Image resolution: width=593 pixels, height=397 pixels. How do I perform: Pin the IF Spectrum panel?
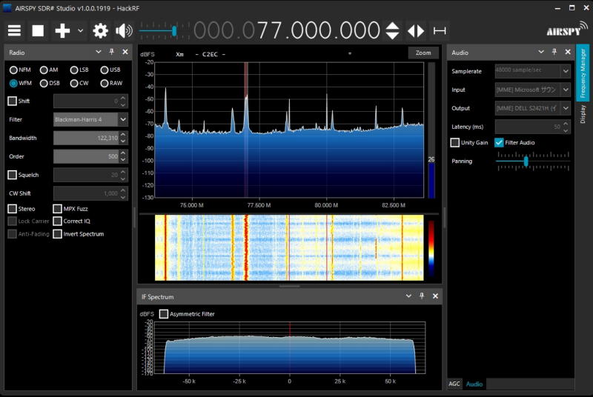[422, 296]
